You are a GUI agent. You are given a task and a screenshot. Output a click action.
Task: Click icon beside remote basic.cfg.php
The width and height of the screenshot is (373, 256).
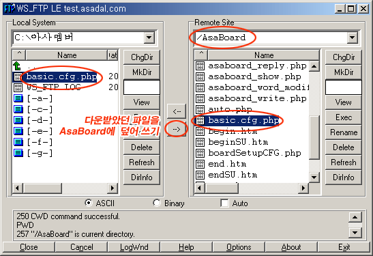200,120
